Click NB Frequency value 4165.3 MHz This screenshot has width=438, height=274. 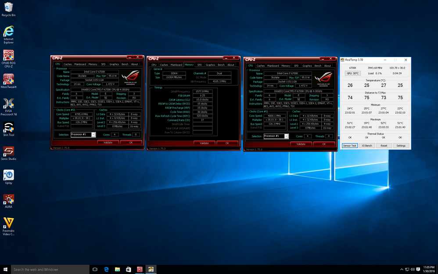pyautogui.click(x=219, y=81)
